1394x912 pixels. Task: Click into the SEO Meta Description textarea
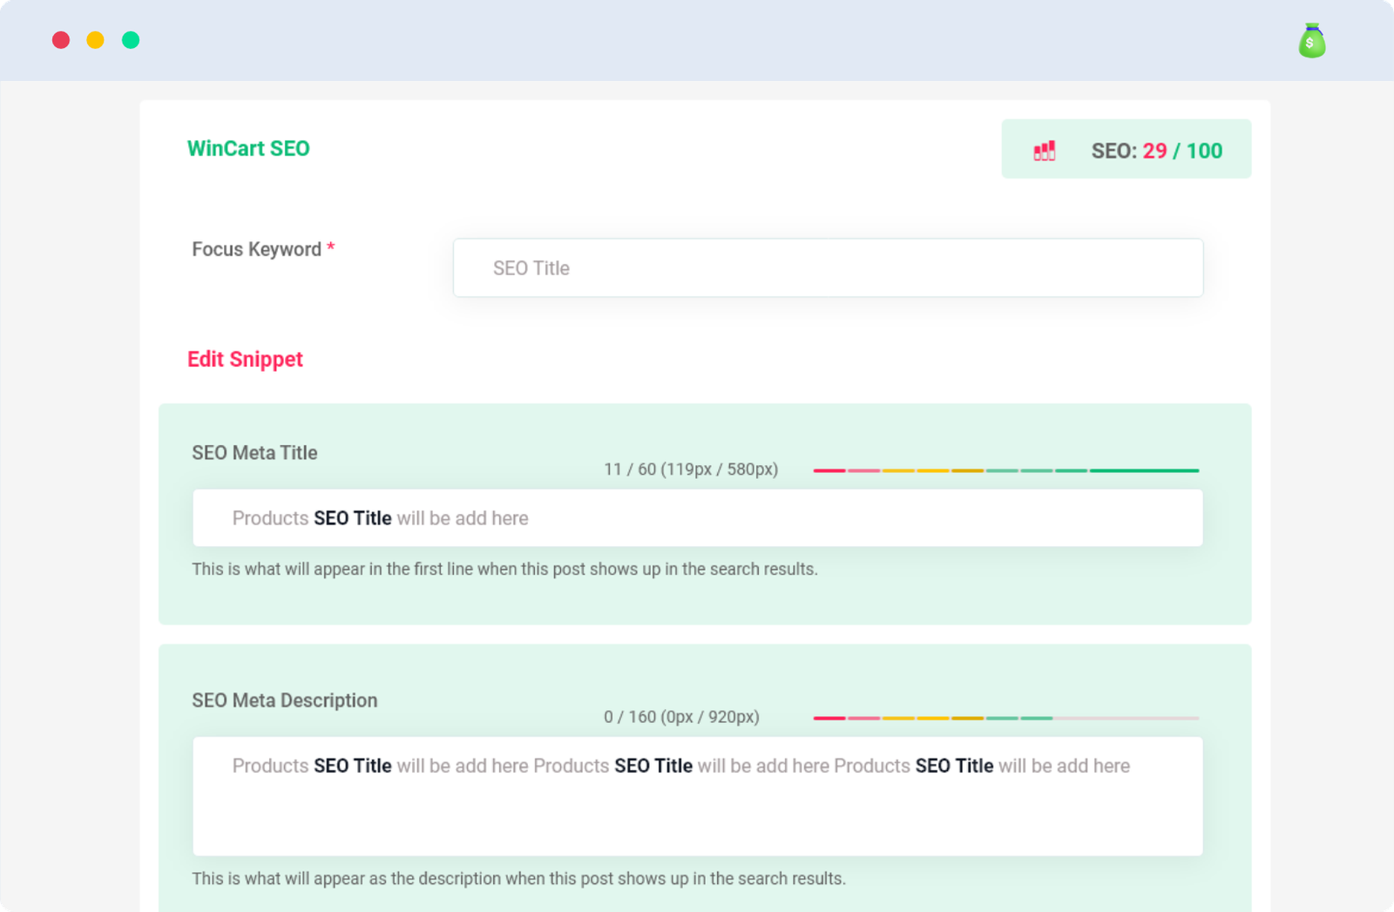[x=697, y=796]
